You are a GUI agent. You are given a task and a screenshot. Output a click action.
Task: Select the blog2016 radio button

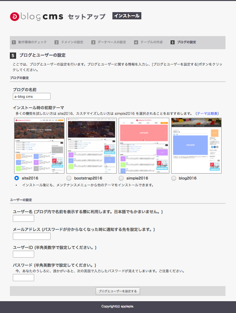tap(174, 178)
